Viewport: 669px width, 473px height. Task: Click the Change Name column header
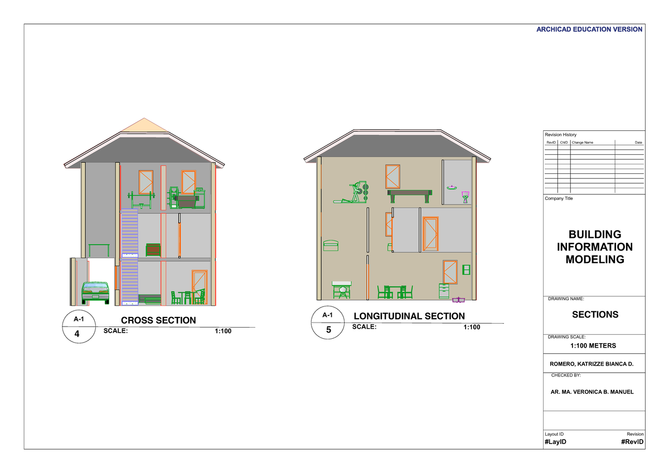pyautogui.click(x=582, y=143)
